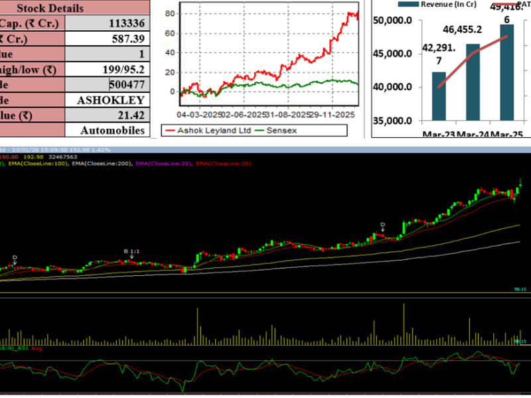Select the D marker near the breakout candle

pos(382,226)
